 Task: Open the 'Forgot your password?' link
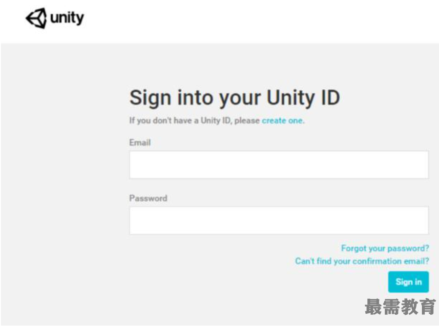click(x=385, y=248)
